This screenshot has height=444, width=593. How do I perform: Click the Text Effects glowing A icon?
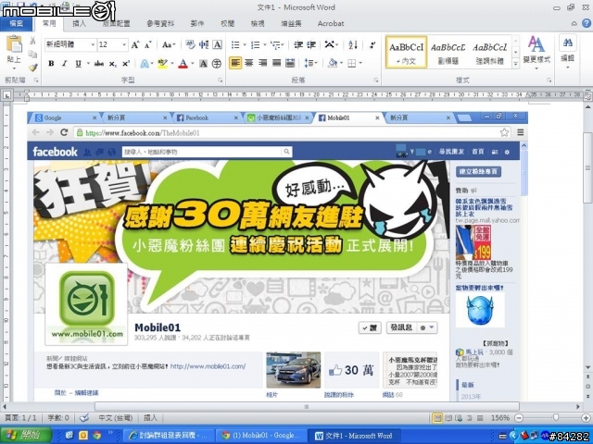coord(145,64)
